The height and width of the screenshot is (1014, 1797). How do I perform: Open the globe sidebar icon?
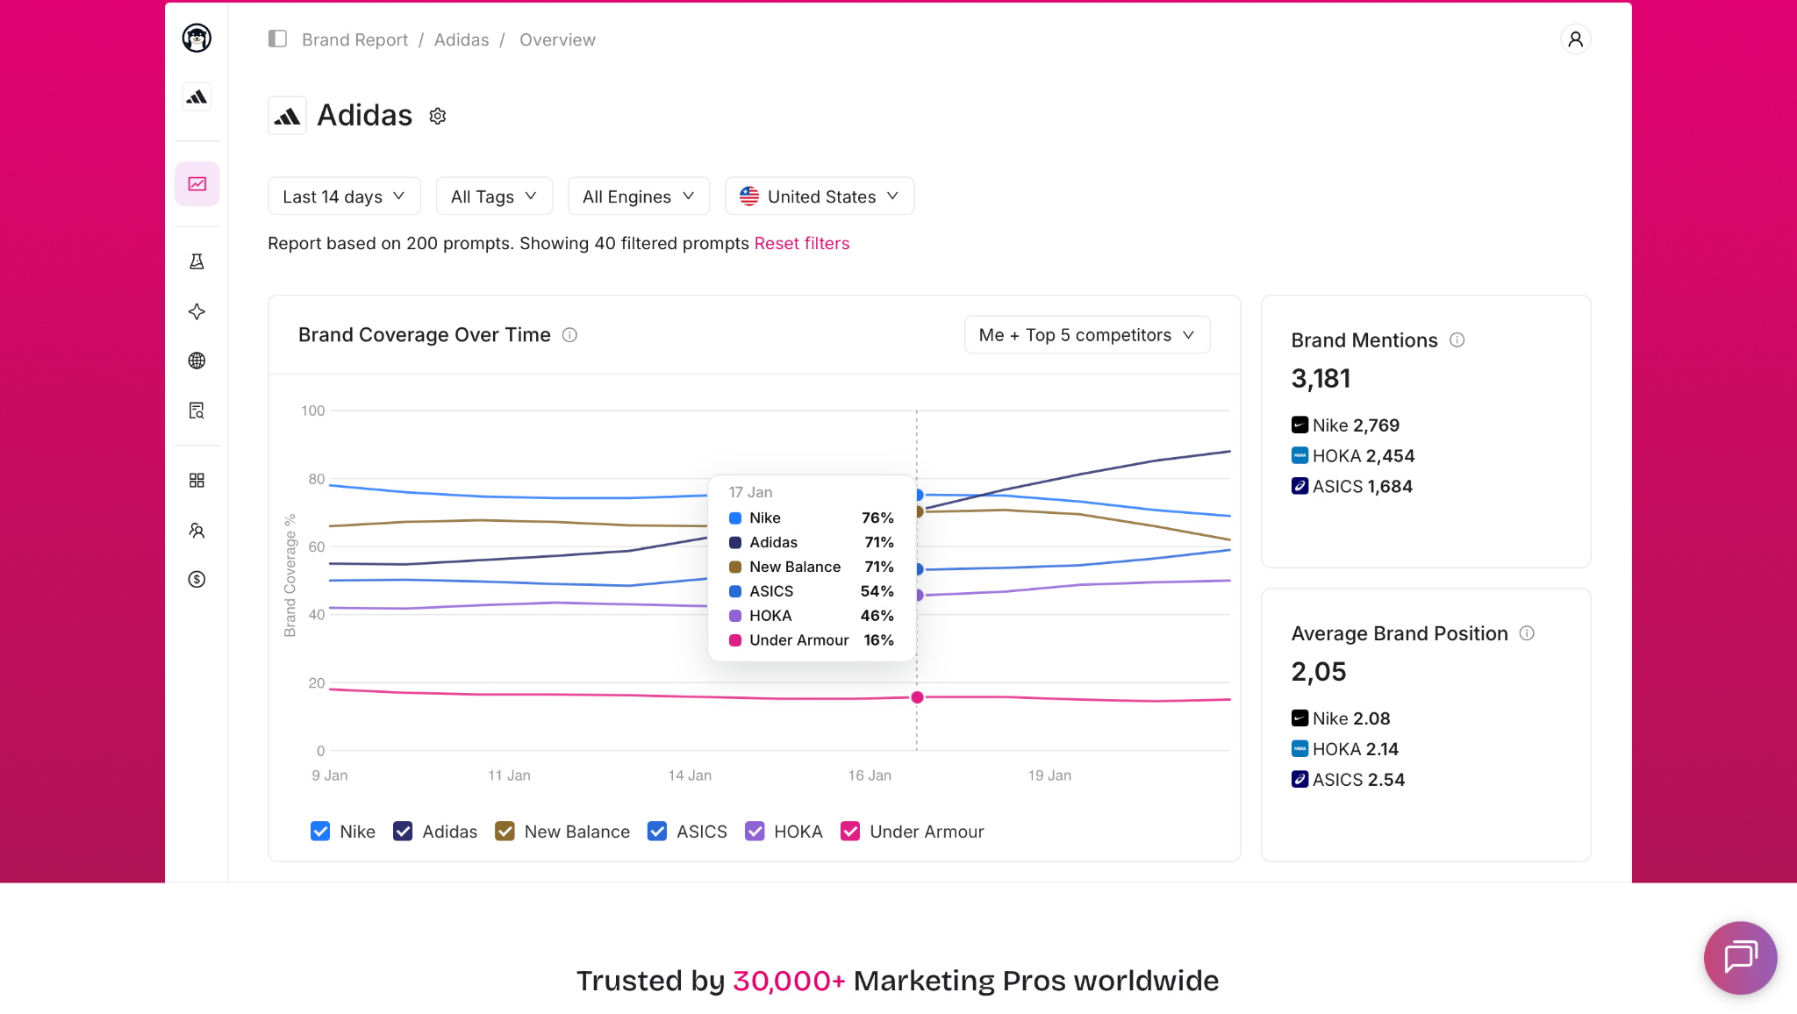pos(197,361)
